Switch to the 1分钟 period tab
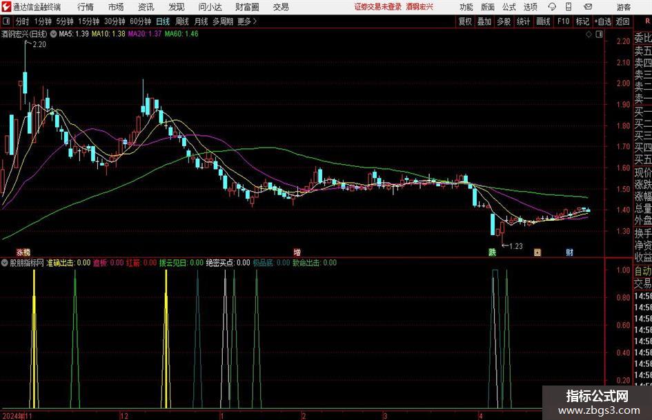This screenshot has height=420, width=652. 43,21
